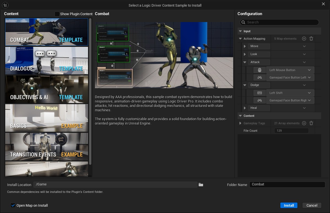Screen dimensions: 330x213
Task: Click the keyboard key selector icon for Dodge
Action: [259, 93]
